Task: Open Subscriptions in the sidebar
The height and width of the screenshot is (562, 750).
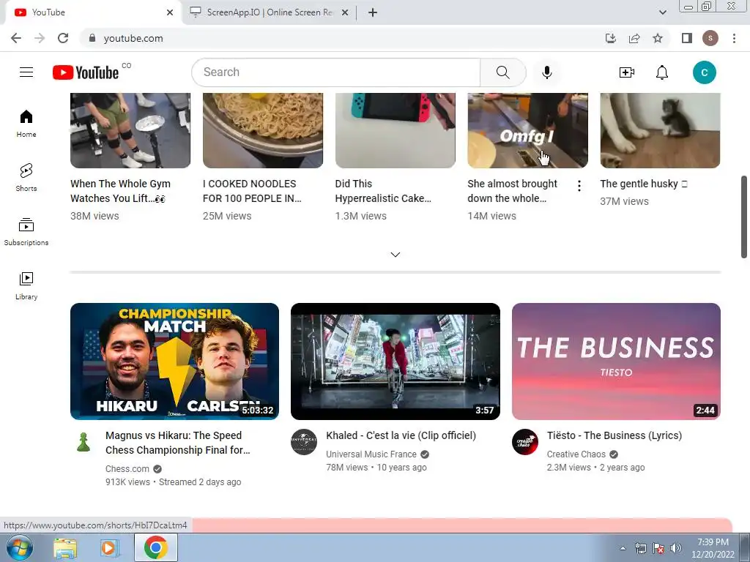Action: [x=26, y=232]
